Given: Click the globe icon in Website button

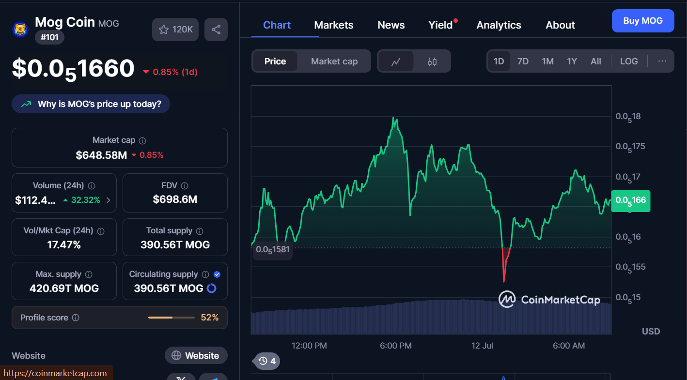Looking at the screenshot, I should click(x=176, y=356).
